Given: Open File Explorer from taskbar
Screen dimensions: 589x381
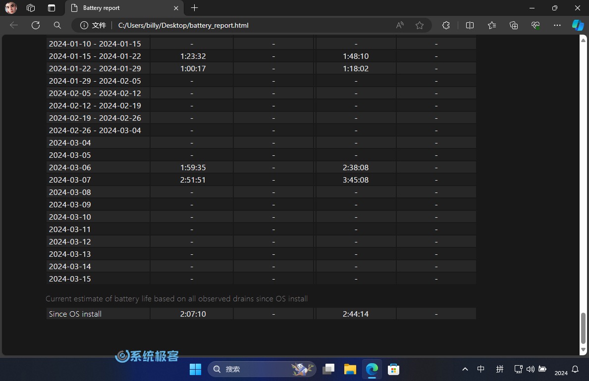Looking at the screenshot, I should [x=350, y=369].
